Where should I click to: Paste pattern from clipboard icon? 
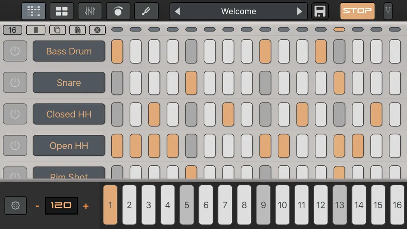(x=78, y=30)
